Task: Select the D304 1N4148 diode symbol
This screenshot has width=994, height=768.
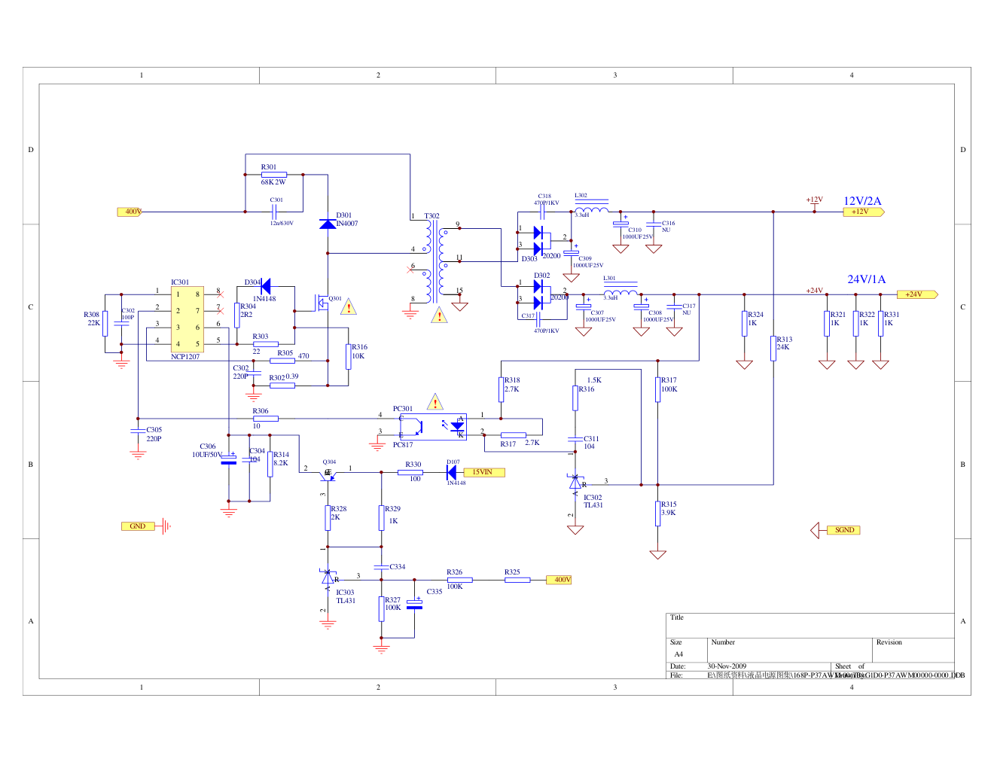Action: 264,286
